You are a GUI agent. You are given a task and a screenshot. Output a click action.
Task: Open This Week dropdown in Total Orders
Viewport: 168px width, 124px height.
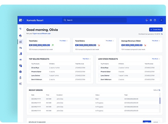click(x=110, y=41)
